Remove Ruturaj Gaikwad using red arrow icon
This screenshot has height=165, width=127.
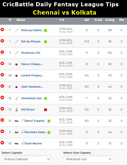click(x=2, y=30)
